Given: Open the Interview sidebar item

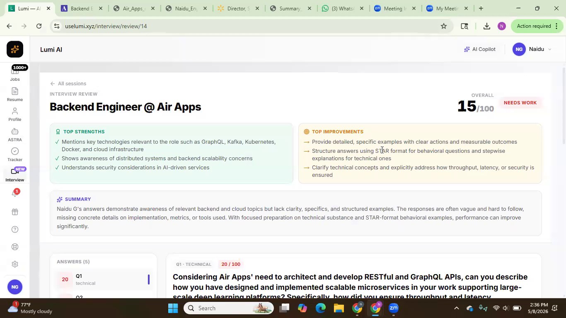Looking at the screenshot, I should click(x=15, y=175).
